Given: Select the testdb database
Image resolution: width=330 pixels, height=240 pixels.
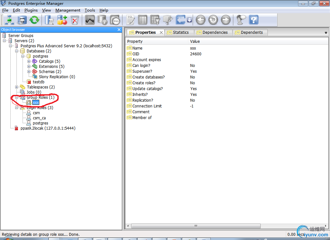Looking at the screenshot, I should pyautogui.click(x=39, y=82).
